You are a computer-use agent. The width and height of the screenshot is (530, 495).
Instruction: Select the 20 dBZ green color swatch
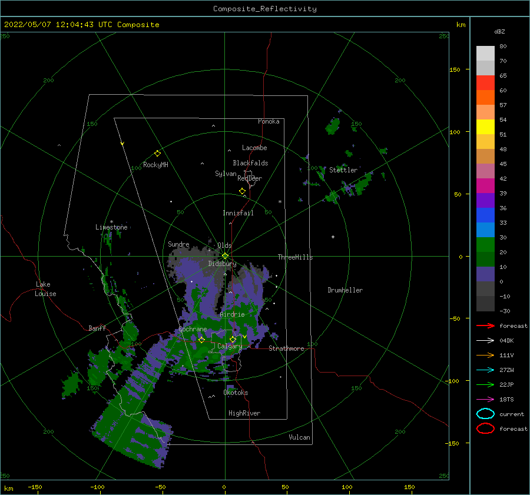coord(485,245)
